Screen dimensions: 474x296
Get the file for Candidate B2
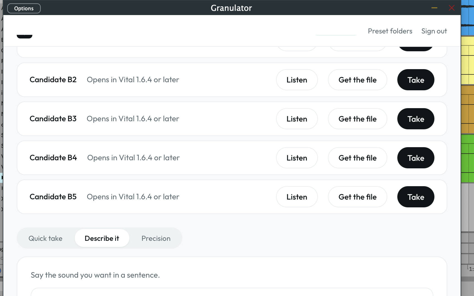pos(357,80)
